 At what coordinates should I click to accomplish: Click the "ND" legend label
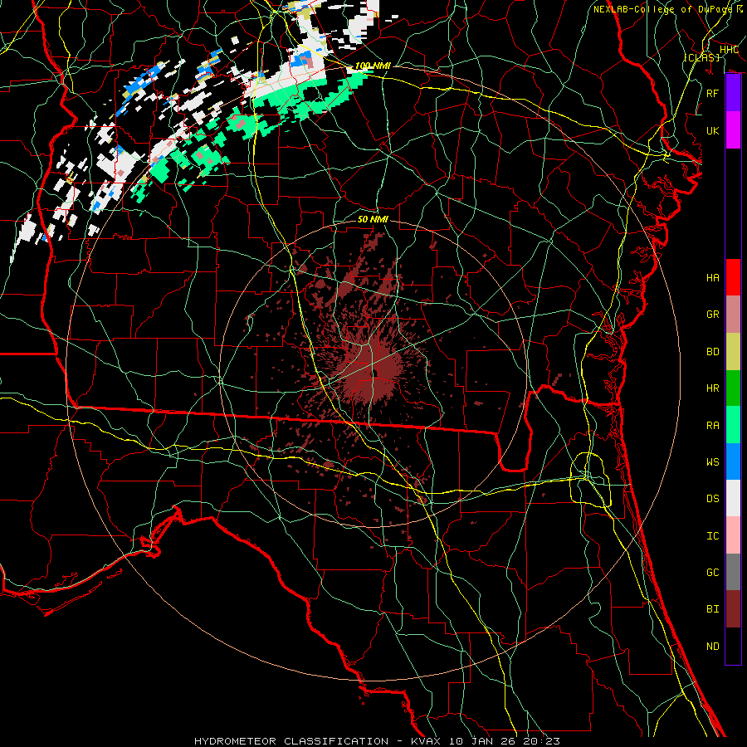tap(713, 647)
